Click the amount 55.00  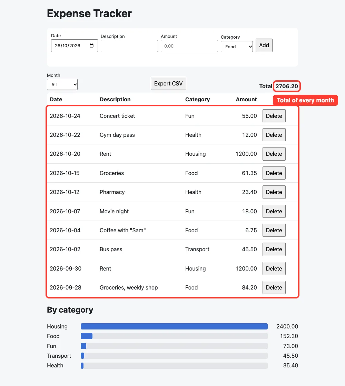pos(249,116)
